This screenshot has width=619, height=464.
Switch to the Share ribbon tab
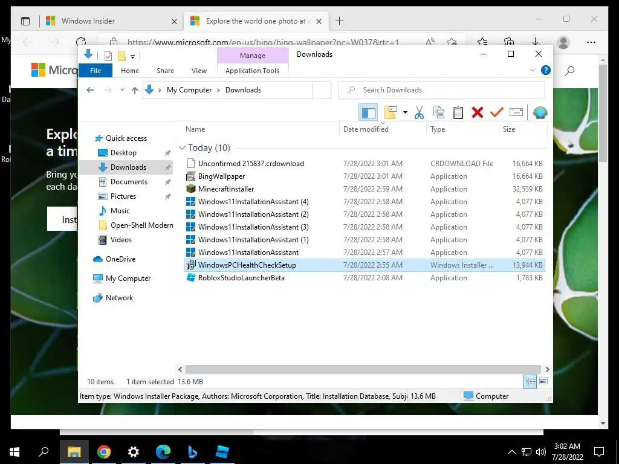coord(165,71)
